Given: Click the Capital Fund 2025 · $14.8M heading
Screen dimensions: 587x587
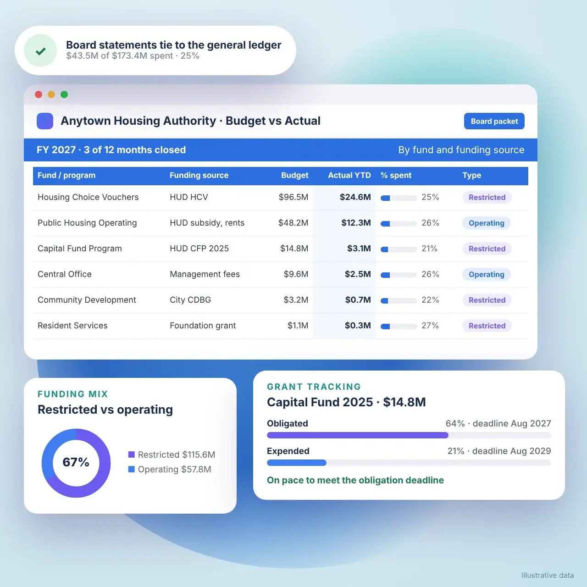Looking at the screenshot, I should pos(346,402).
